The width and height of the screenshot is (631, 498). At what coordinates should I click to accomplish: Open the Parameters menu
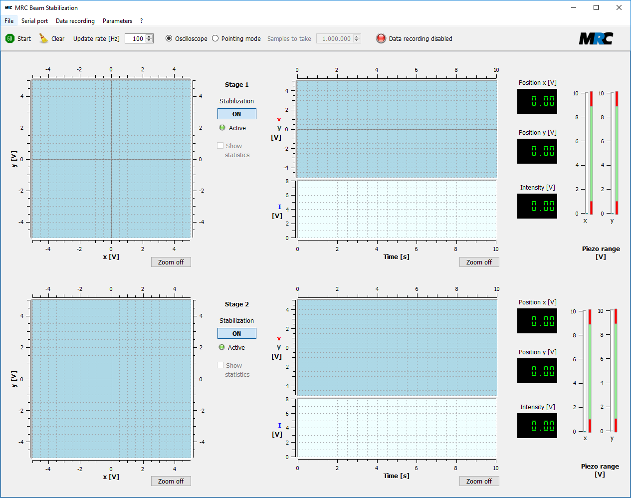tap(117, 20)
